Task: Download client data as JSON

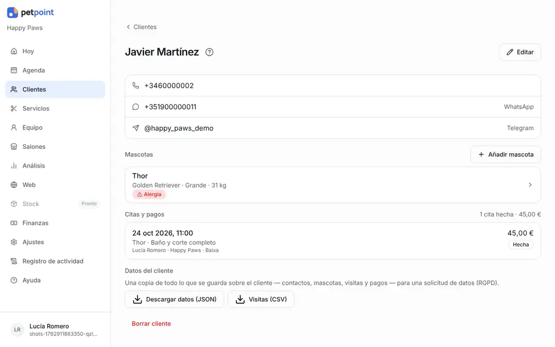Action: click(x=174, y=299)
